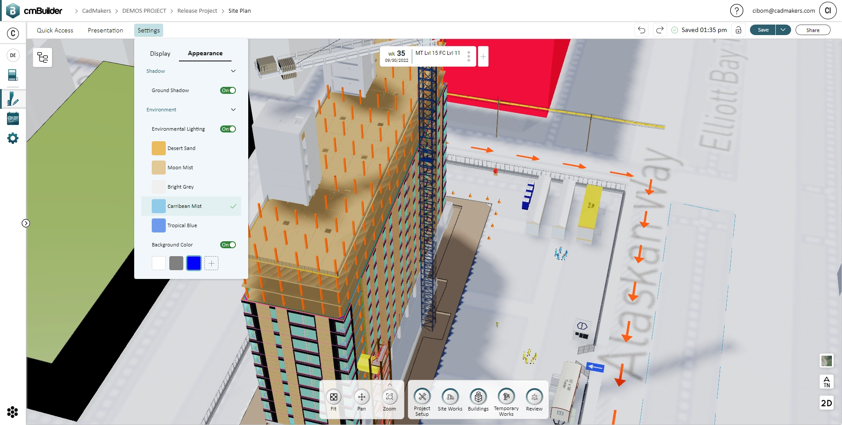Open the Review tool
Image resolution: width=842 pixels, height=425 pixels.
534,398
